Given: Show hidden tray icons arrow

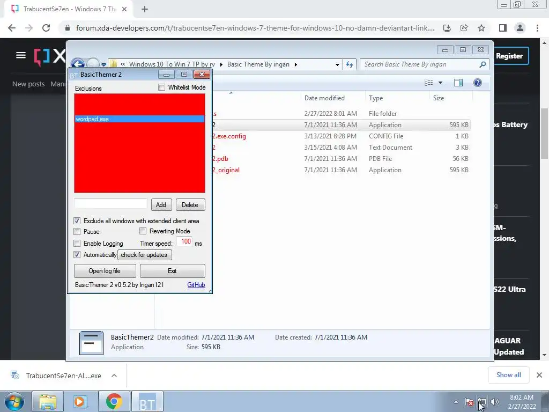Looking at the screenshot, I should coord(456,402).
